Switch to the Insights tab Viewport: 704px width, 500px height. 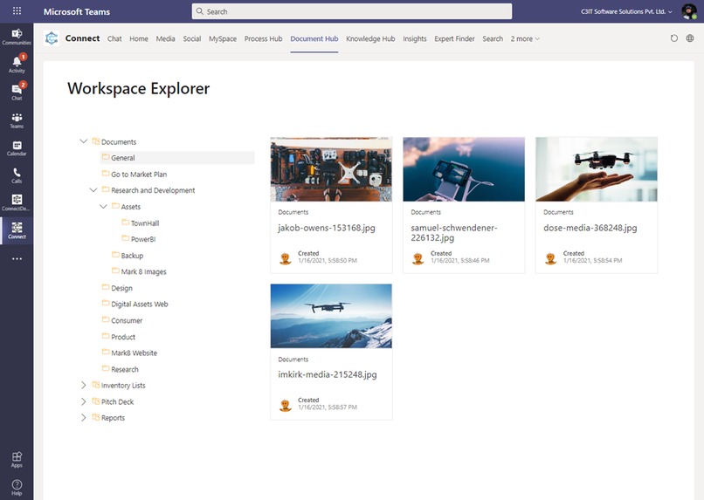[414, 39]
